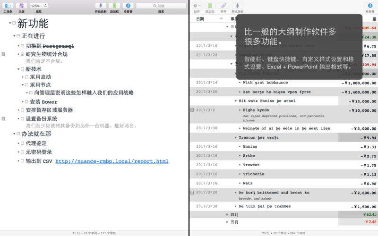Select the With gret bobbaunce row
Image resolution: width=378 pixels, height=236 pixels.
coord(266,82)
